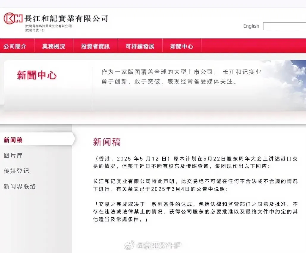306x253 pixels.
Task: Click the 新聞中心 banner heading
Action: click(x=37, y=75)
